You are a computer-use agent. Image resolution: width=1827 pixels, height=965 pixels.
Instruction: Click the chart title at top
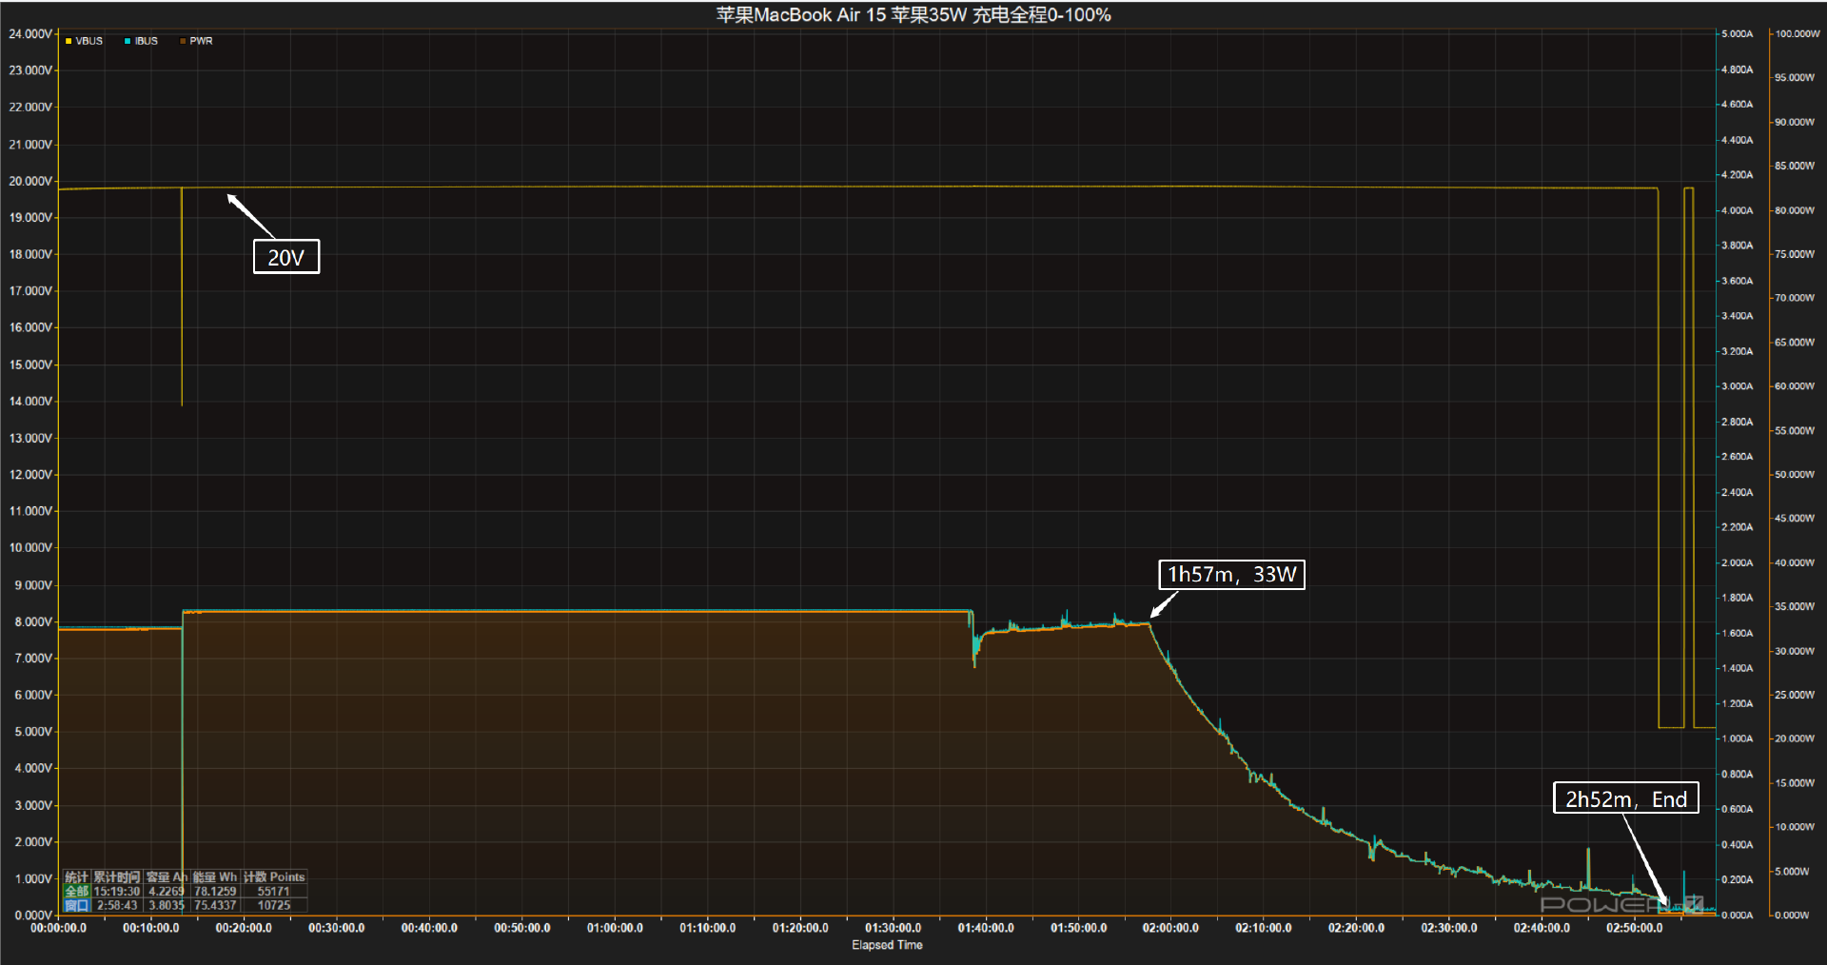click(913, 14)
